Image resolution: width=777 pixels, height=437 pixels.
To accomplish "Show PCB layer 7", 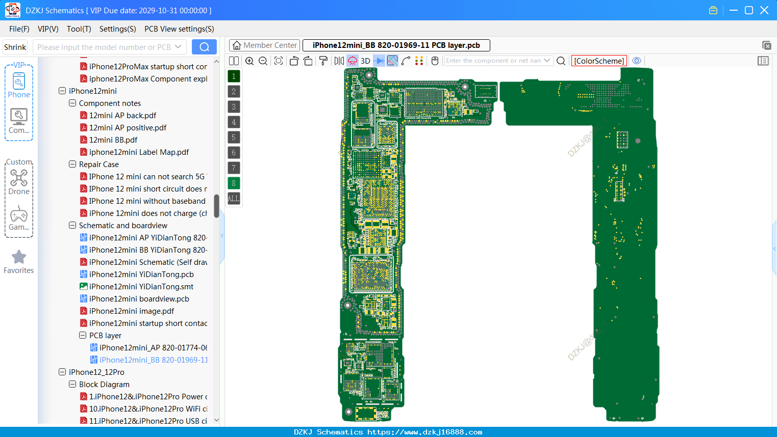I will point(234,168).
